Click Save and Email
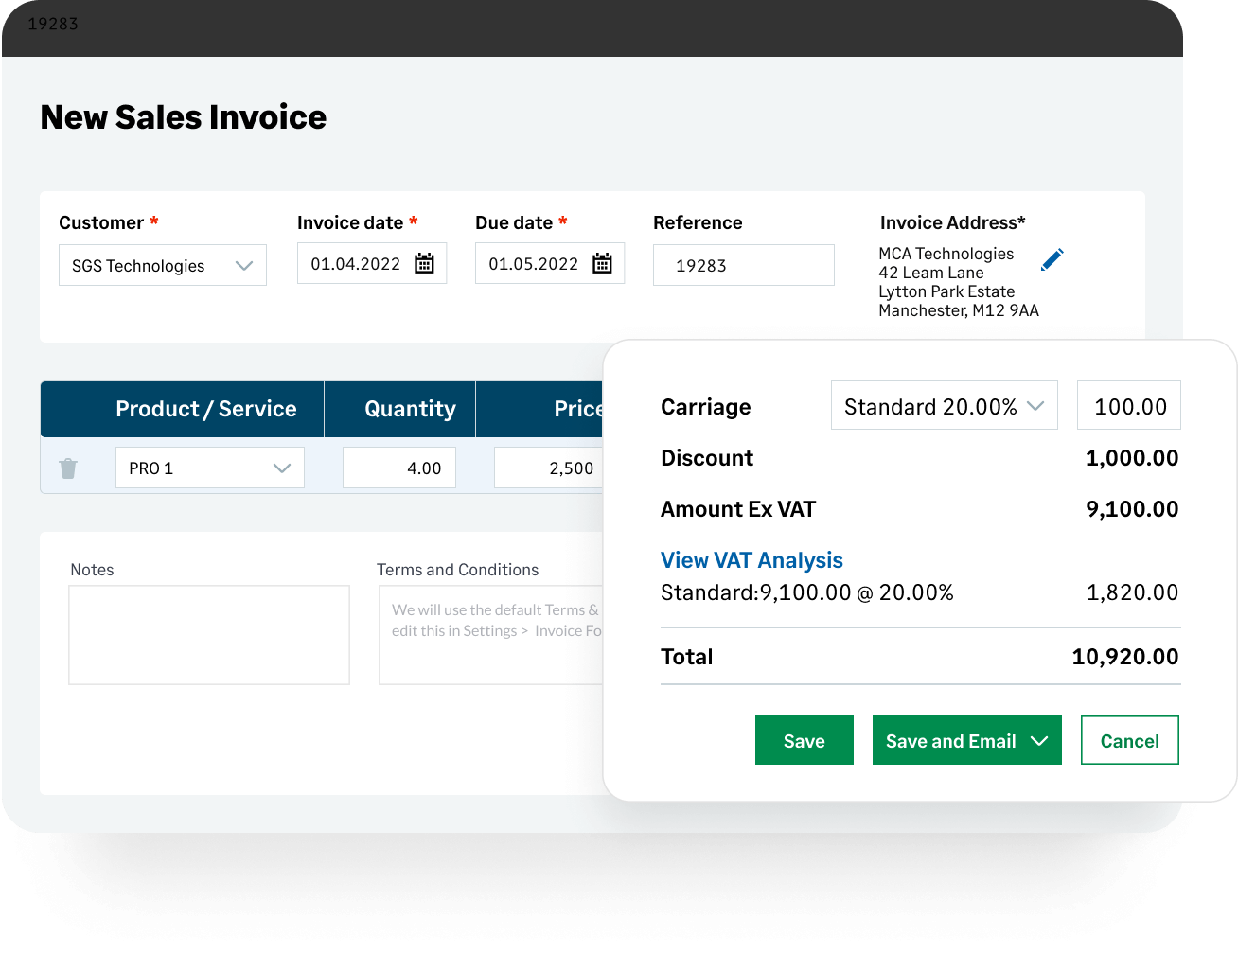 [950, 740]
